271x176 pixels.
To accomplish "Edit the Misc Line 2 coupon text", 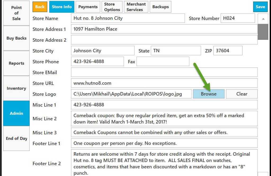I will (x=164, y=118).
